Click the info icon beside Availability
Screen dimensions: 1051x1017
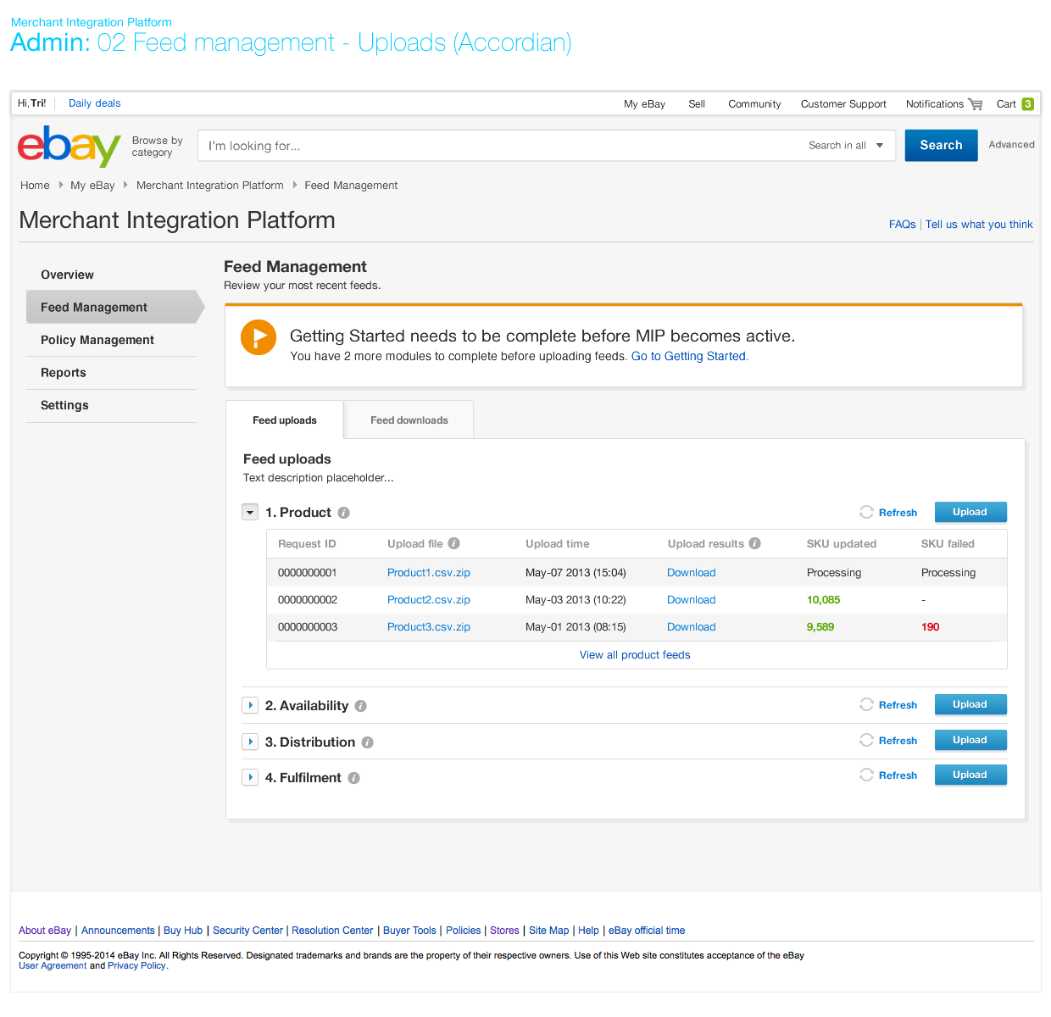tap(361, 706)
